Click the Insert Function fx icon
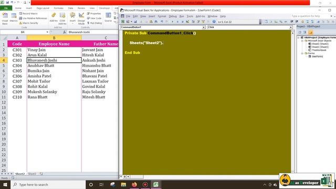This screenshot has height=189, width=336. 64,32
